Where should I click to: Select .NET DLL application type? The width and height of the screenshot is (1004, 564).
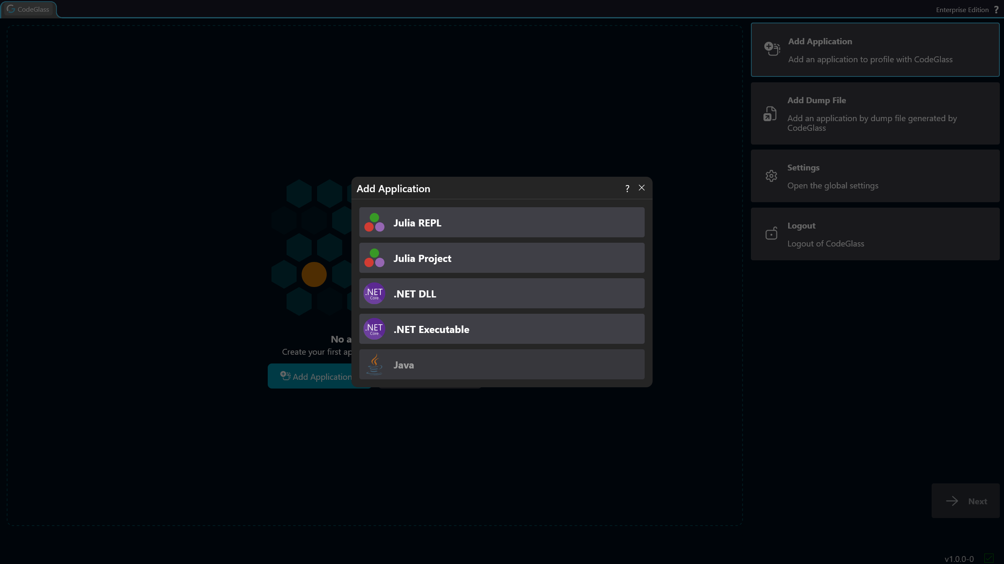(x=502, y=293)
